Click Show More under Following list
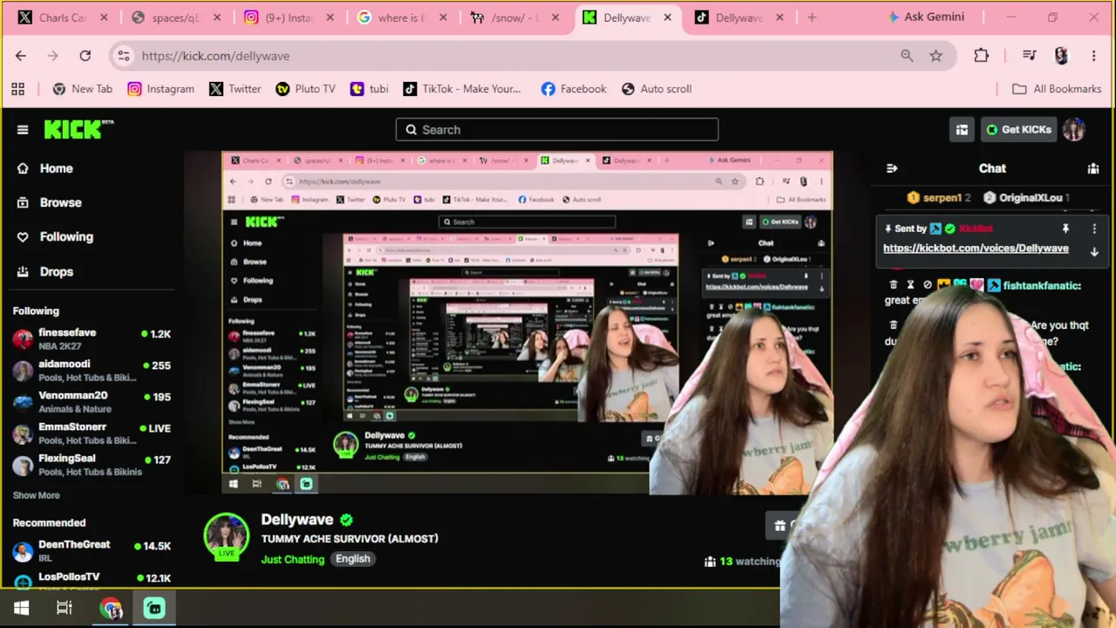This screenshot has height=628, width=1116. pyautogui.click(x=37, y=495)
